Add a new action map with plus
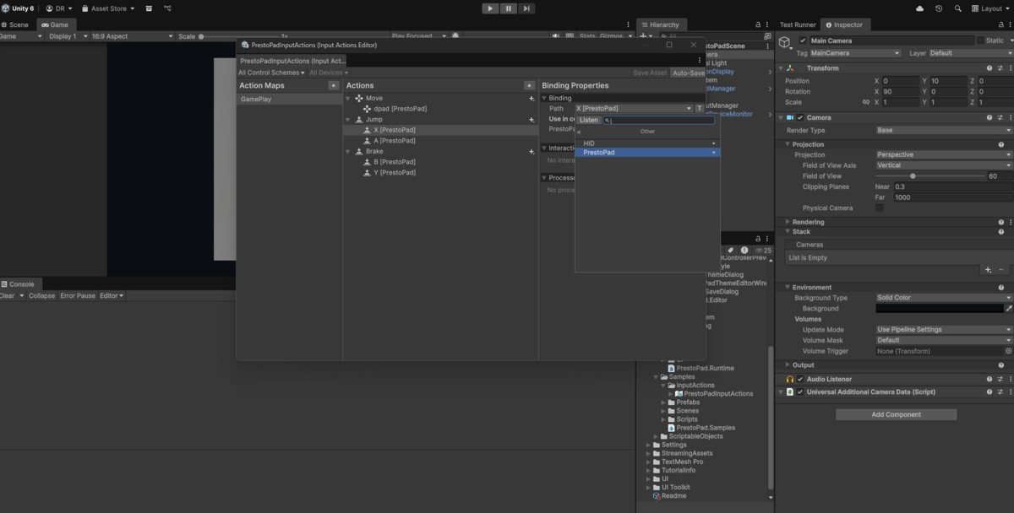The image size is (1014, 513). pos(334,85)
